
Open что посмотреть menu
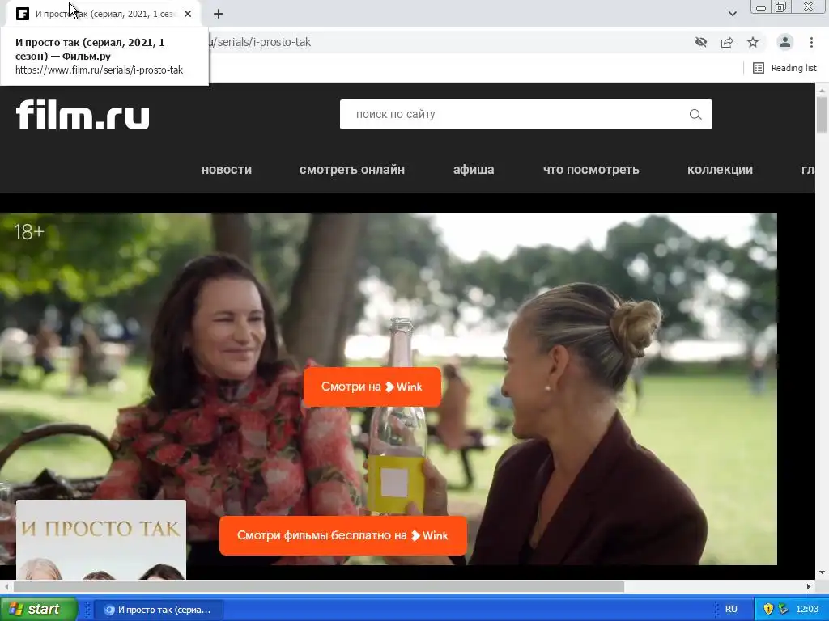point(591,170)
